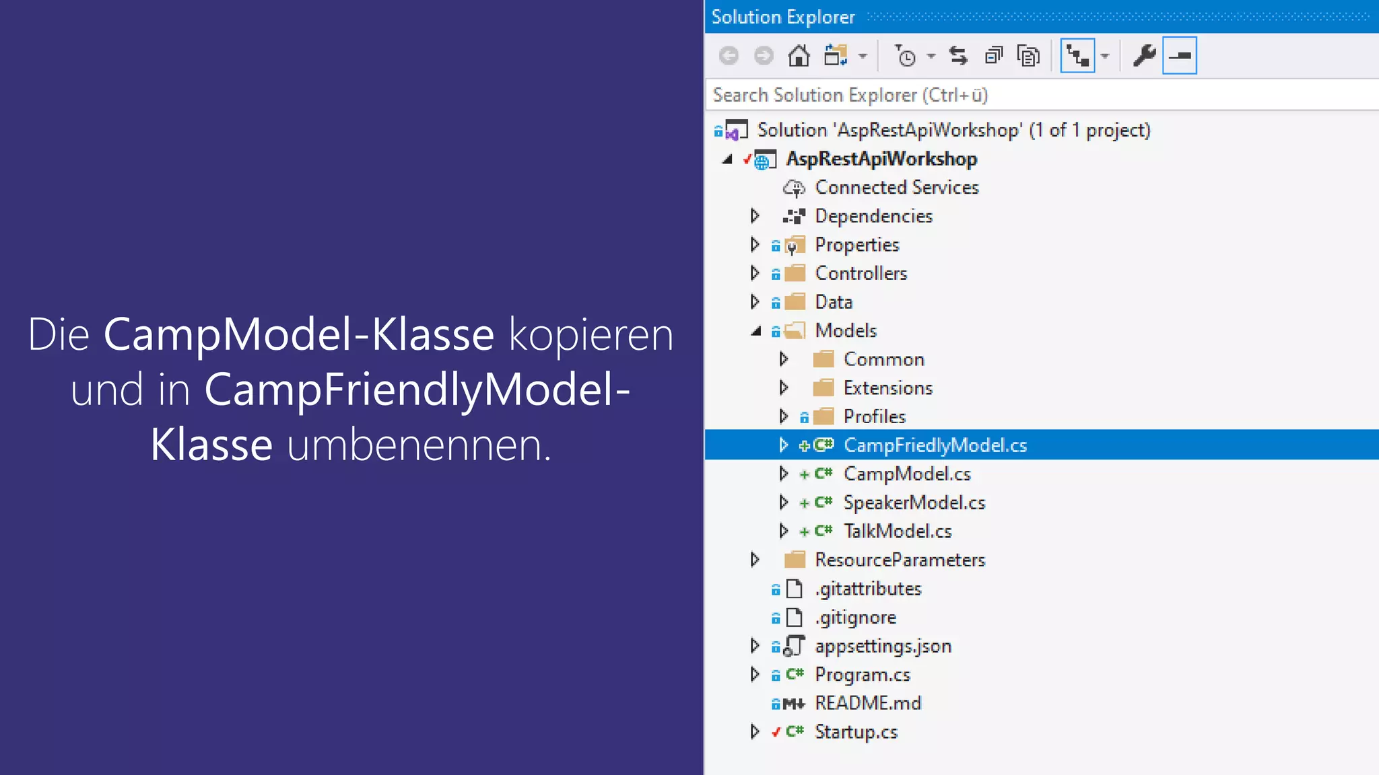This screenshot has width=1379, height=775.
Task: Click the open Models folder icon
Action: [795, 330]
